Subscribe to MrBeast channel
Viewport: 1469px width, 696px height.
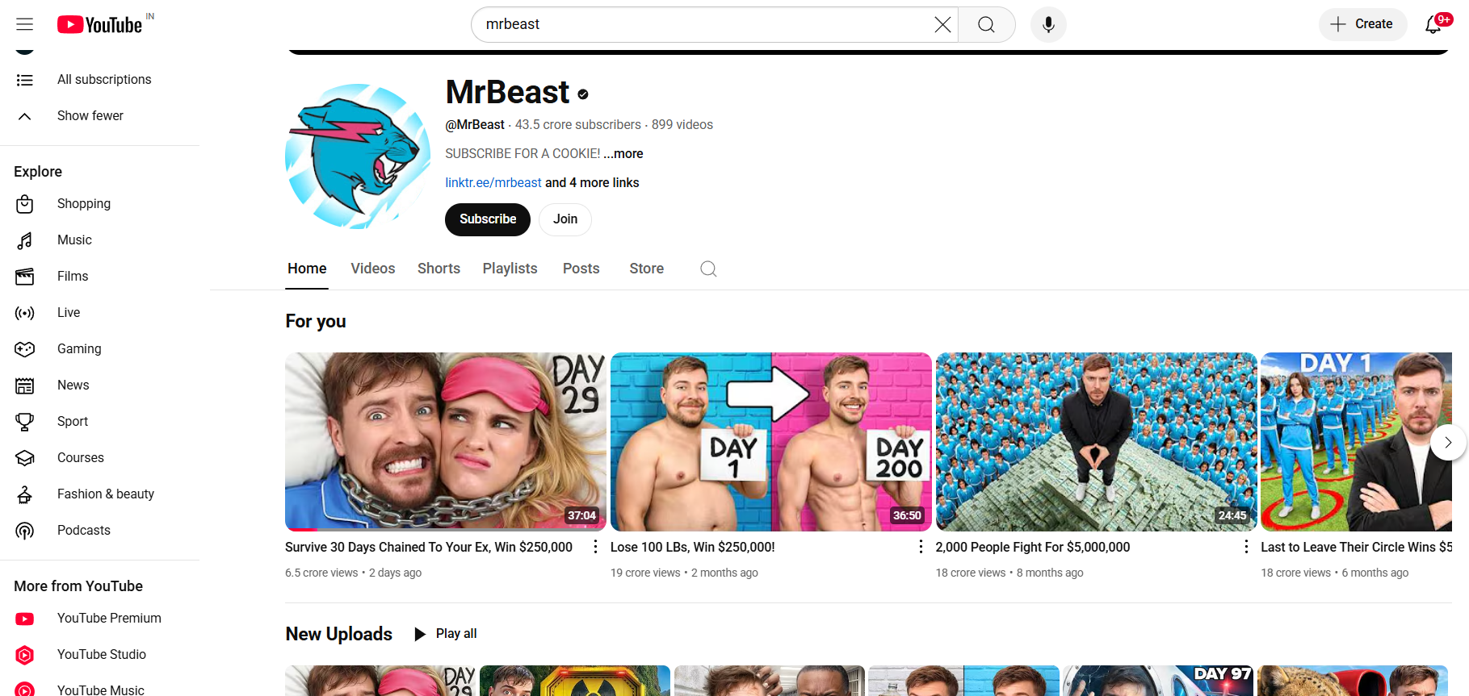click(x=488, y=219)
